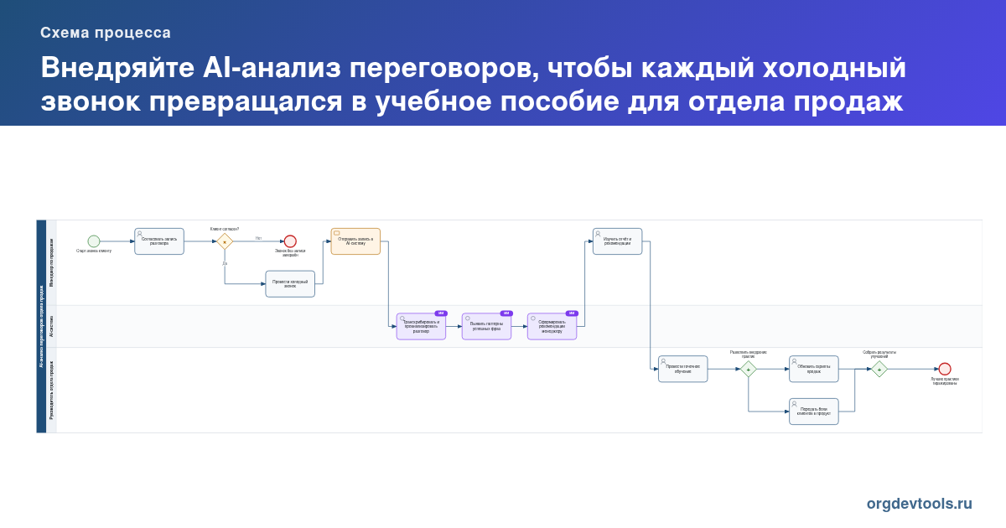Select the 'Выявить паттерны успешных фраз' task
Viewport: 1006px width, 528px height.
coord(486,327)
